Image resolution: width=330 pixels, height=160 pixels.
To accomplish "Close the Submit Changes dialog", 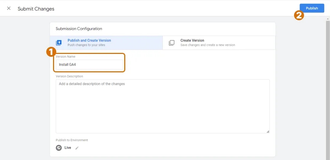I will 9,9.
